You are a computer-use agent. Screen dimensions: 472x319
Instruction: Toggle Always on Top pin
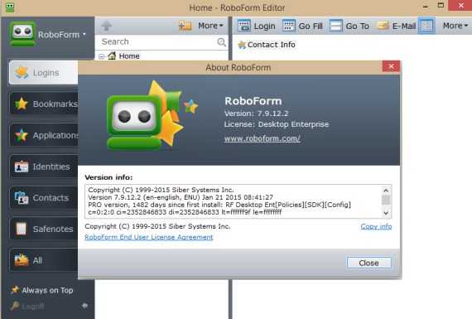tap(42, 290)
